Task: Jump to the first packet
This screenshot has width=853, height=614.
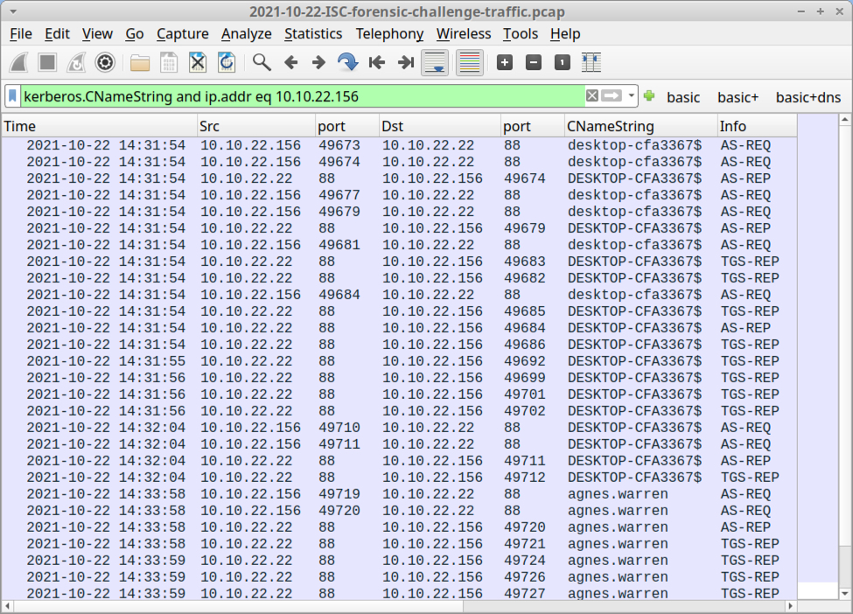Action: click(377, 62)
